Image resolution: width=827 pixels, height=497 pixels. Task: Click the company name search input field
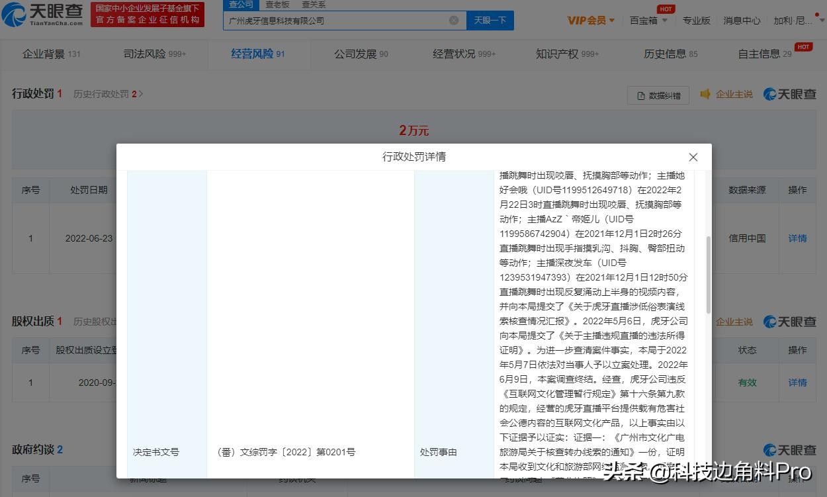(x=334, y=21)
